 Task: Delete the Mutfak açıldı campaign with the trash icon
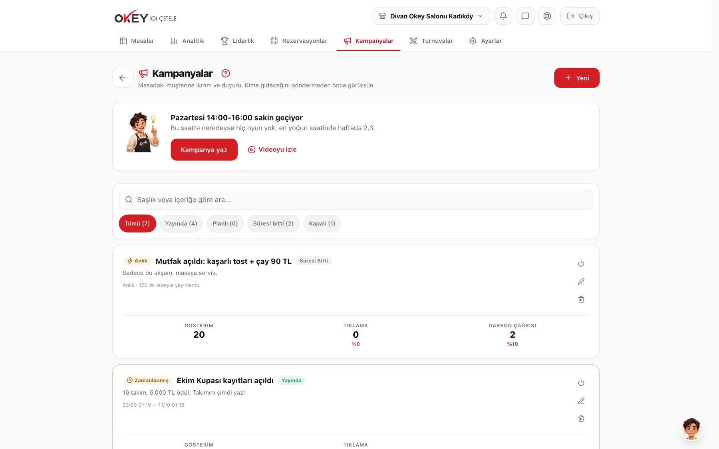581,299
